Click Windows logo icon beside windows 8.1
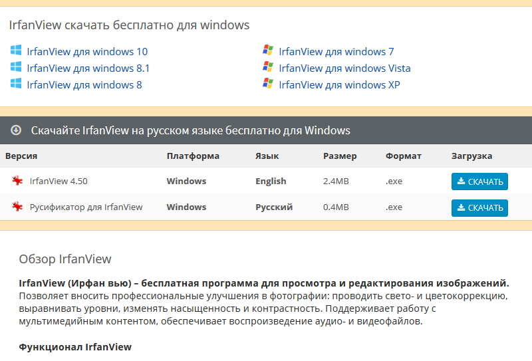Image resolution: width=532 pixels, height=361 pixels. tap(16, 67)
